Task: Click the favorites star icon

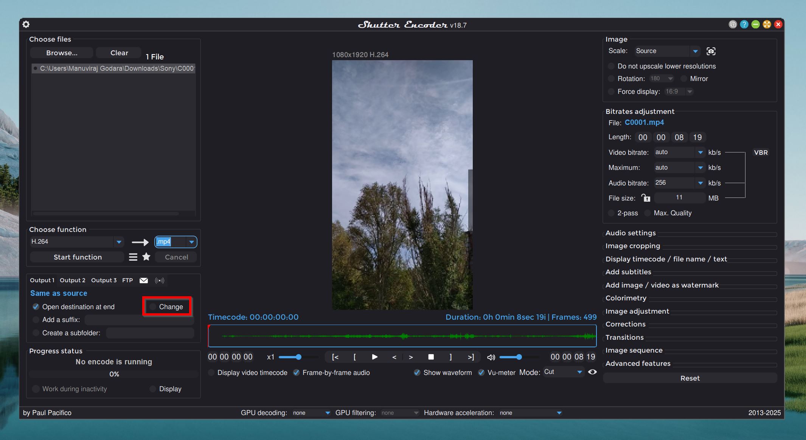Action: (146, 257)
